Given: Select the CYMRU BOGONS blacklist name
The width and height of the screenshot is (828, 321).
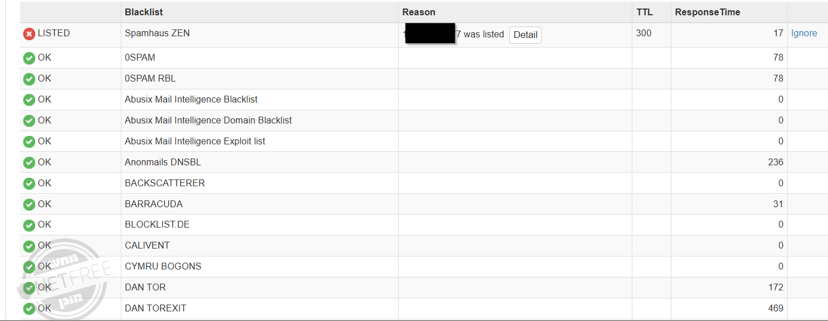Looking at the screenshot, I should (163, 266).
